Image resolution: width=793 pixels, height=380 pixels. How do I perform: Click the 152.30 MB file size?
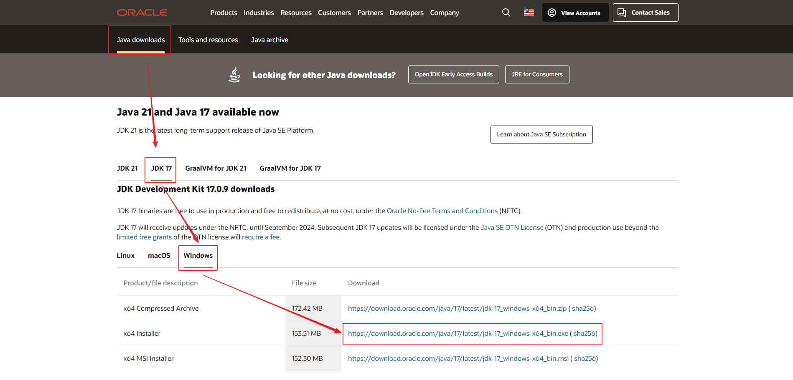pos(307,358)
